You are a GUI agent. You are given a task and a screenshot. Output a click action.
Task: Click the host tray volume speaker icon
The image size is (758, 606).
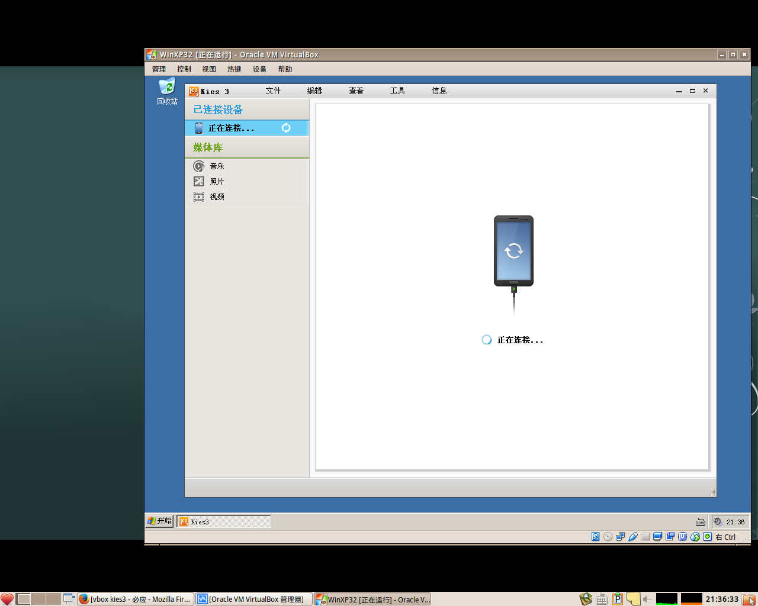point(648,599)
